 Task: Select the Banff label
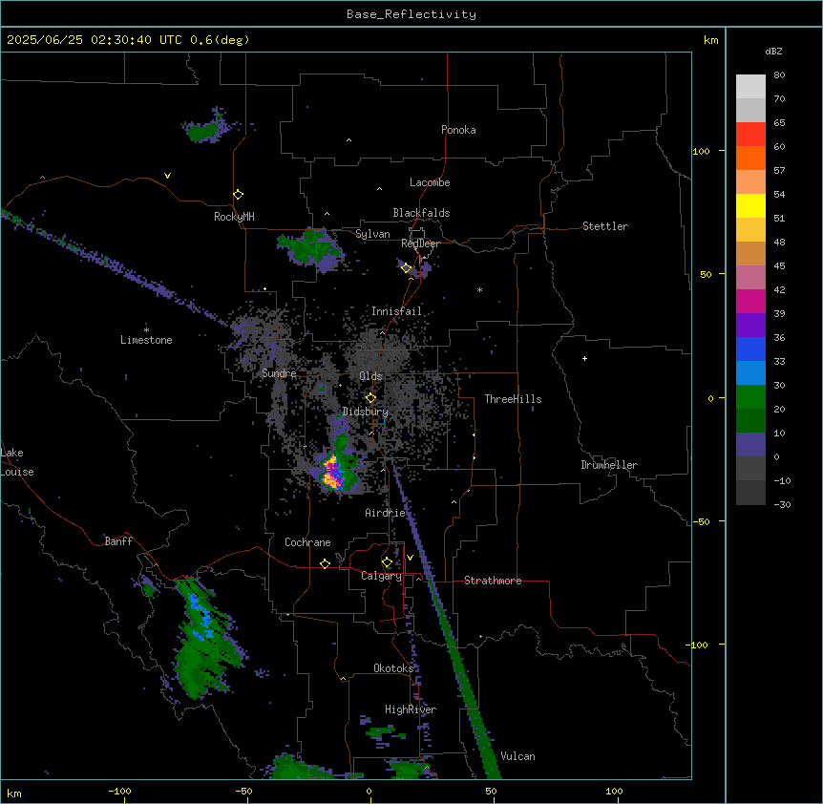tap(118, 541)
